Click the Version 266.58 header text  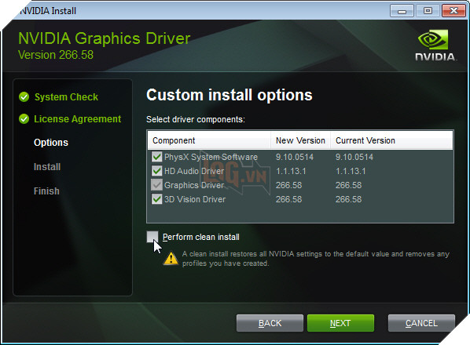tap(56, 55)
